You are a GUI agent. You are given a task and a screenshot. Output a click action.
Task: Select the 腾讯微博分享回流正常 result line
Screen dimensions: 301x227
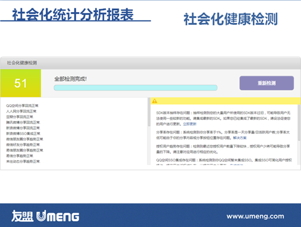click(x=23, y=122)
